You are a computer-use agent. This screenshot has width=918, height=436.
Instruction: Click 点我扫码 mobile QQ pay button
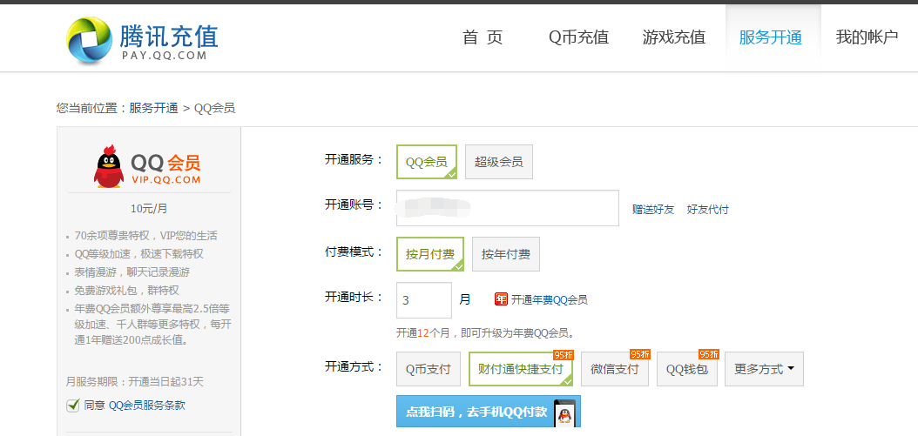tap(489, 412)
